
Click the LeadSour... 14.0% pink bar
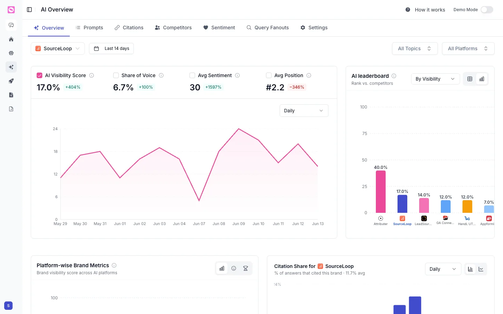click(x=424, y=205)
